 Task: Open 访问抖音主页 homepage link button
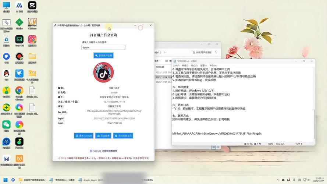click(x=123, y=136)
